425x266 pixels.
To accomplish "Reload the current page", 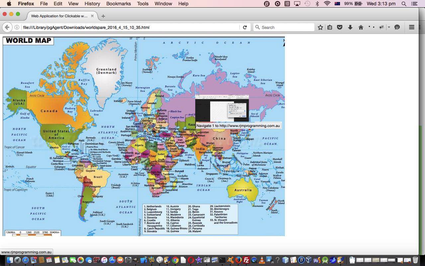I will 245,27.
